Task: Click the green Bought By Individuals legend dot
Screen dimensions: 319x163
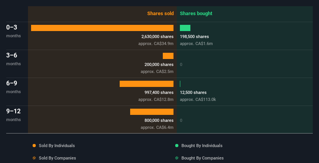Action: (x=177, y=146)
